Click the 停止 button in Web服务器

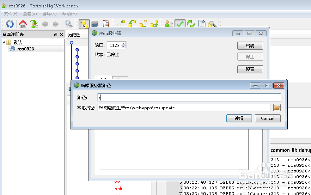coord(250,56)
